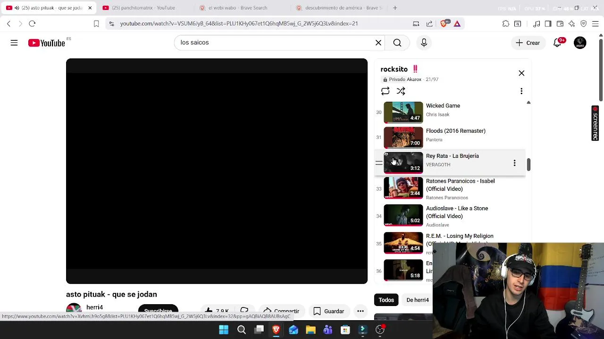Open the notifications bell
The height and width of the screenshot is (339, 604).
558,43
